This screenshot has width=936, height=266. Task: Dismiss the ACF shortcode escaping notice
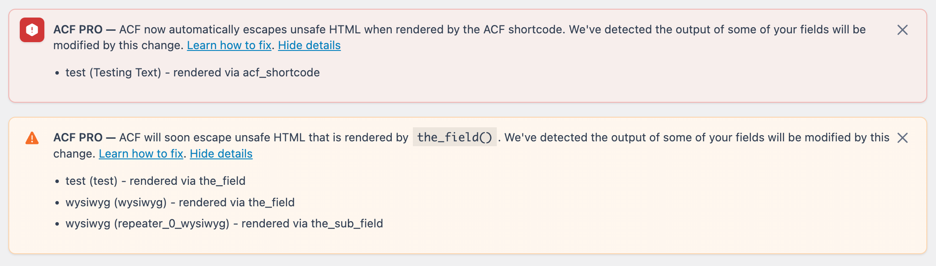[903, 30]
